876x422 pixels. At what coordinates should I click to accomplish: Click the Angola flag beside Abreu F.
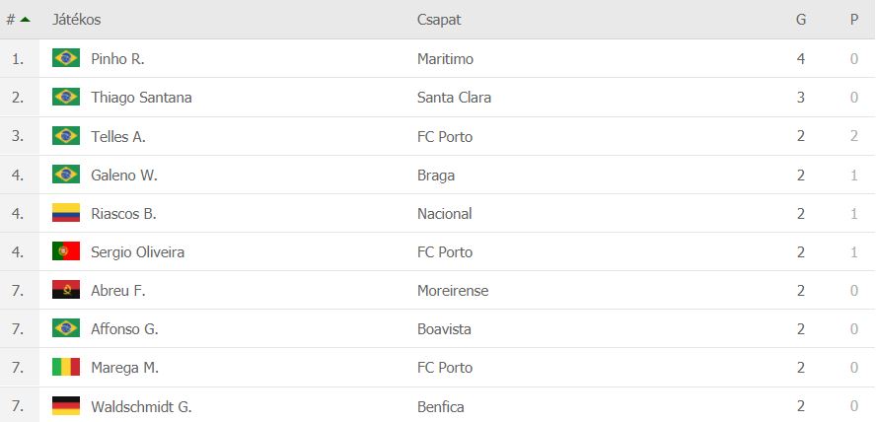click(x=66, y=290)
